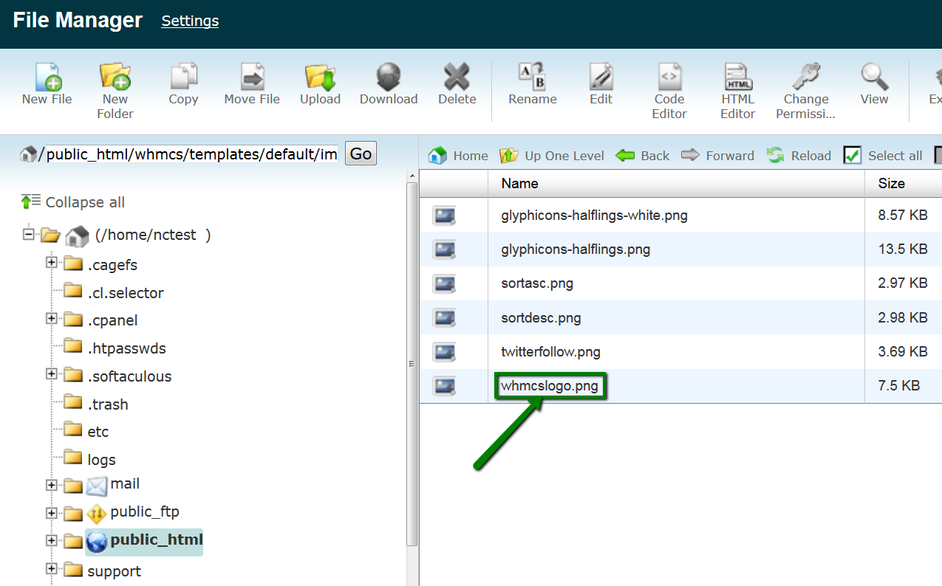Image resolution: width=942 pixels, height=586 pixels.
Task: Launch the HTML Editor
Action: click(737, 77)
